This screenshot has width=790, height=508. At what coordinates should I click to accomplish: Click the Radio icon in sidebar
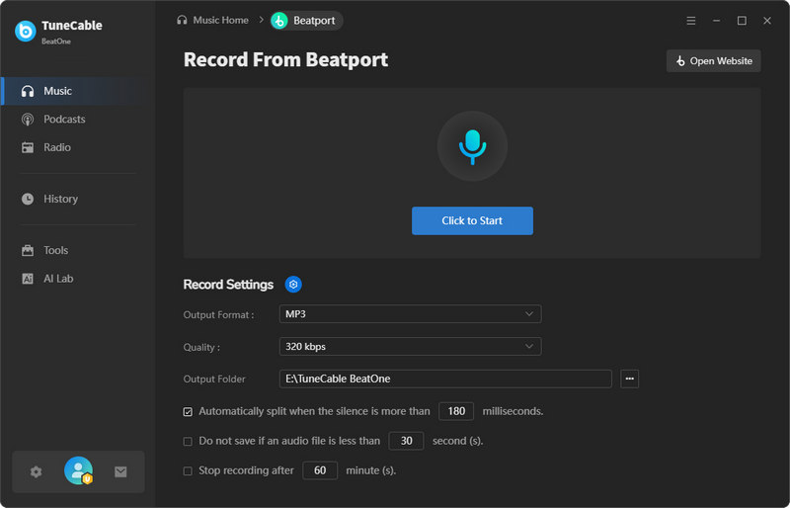(28, 147)
